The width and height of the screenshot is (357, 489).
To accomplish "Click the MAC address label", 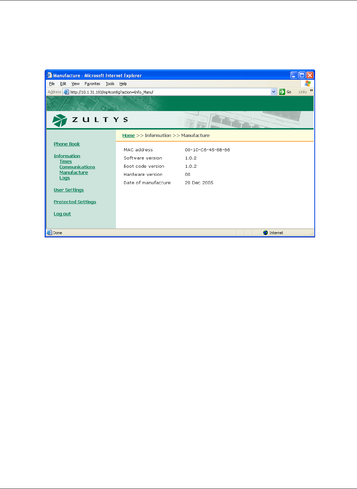I will (x=138, y=150).
